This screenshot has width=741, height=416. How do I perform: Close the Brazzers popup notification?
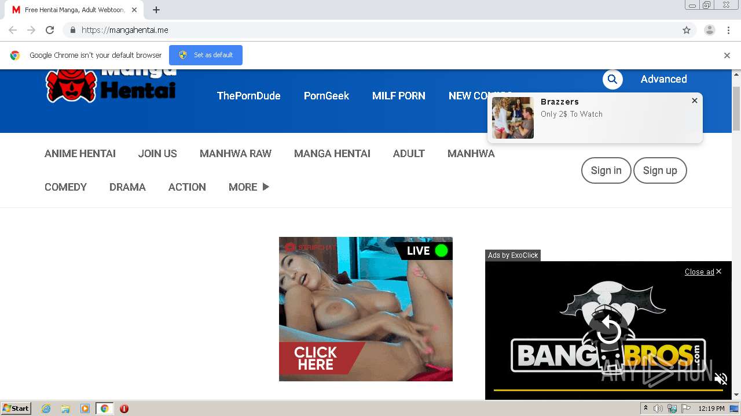click(x=695, y=101)
